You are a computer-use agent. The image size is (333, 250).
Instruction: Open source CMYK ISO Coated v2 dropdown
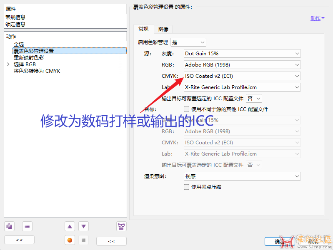242,76
